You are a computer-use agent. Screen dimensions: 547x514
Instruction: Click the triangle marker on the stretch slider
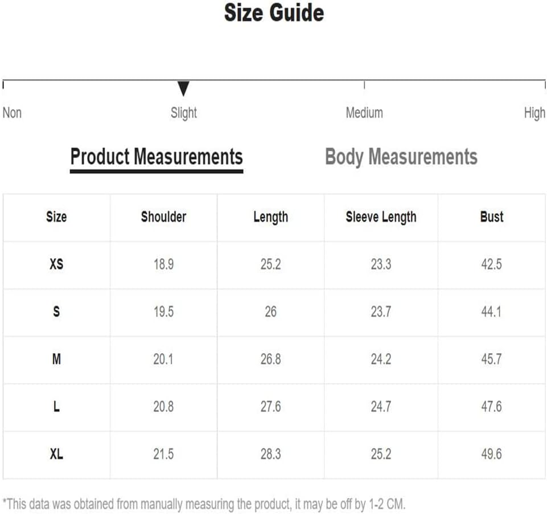point(183,89)
